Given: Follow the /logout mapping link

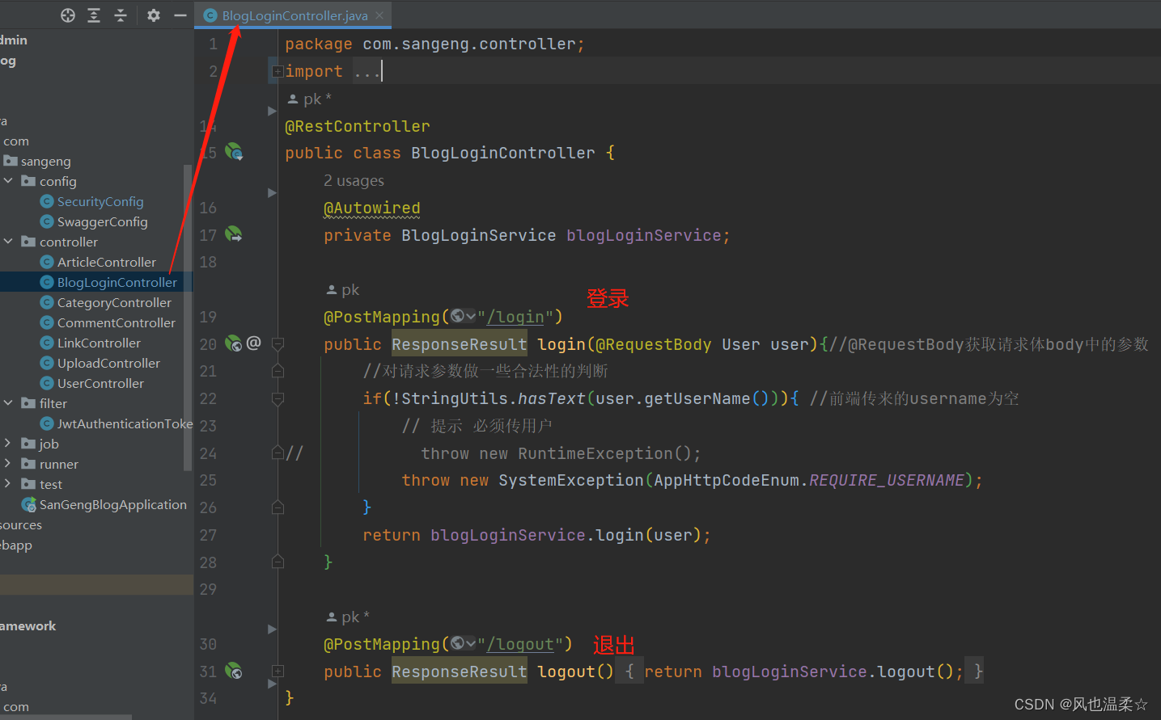Looking at the screenshot, I should (520, 644).
